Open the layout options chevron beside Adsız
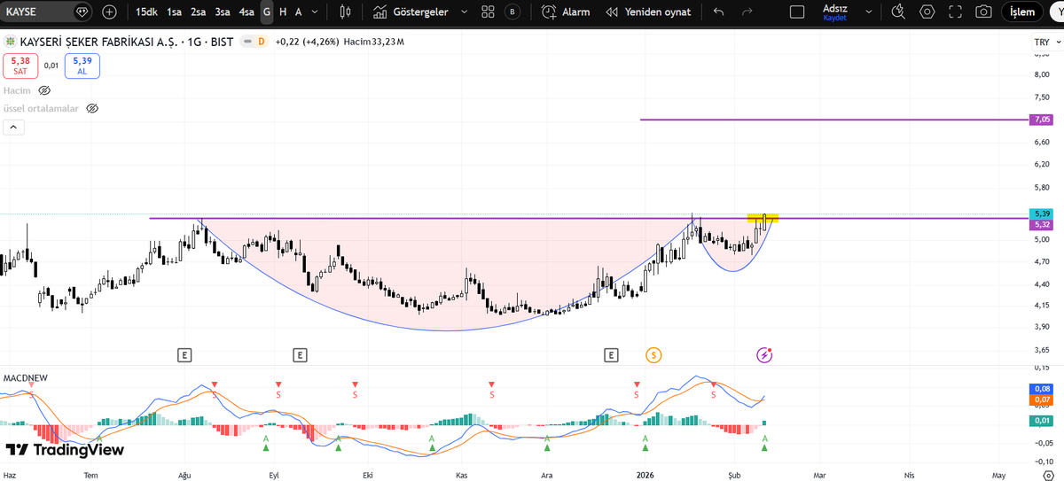 [868, 12]
